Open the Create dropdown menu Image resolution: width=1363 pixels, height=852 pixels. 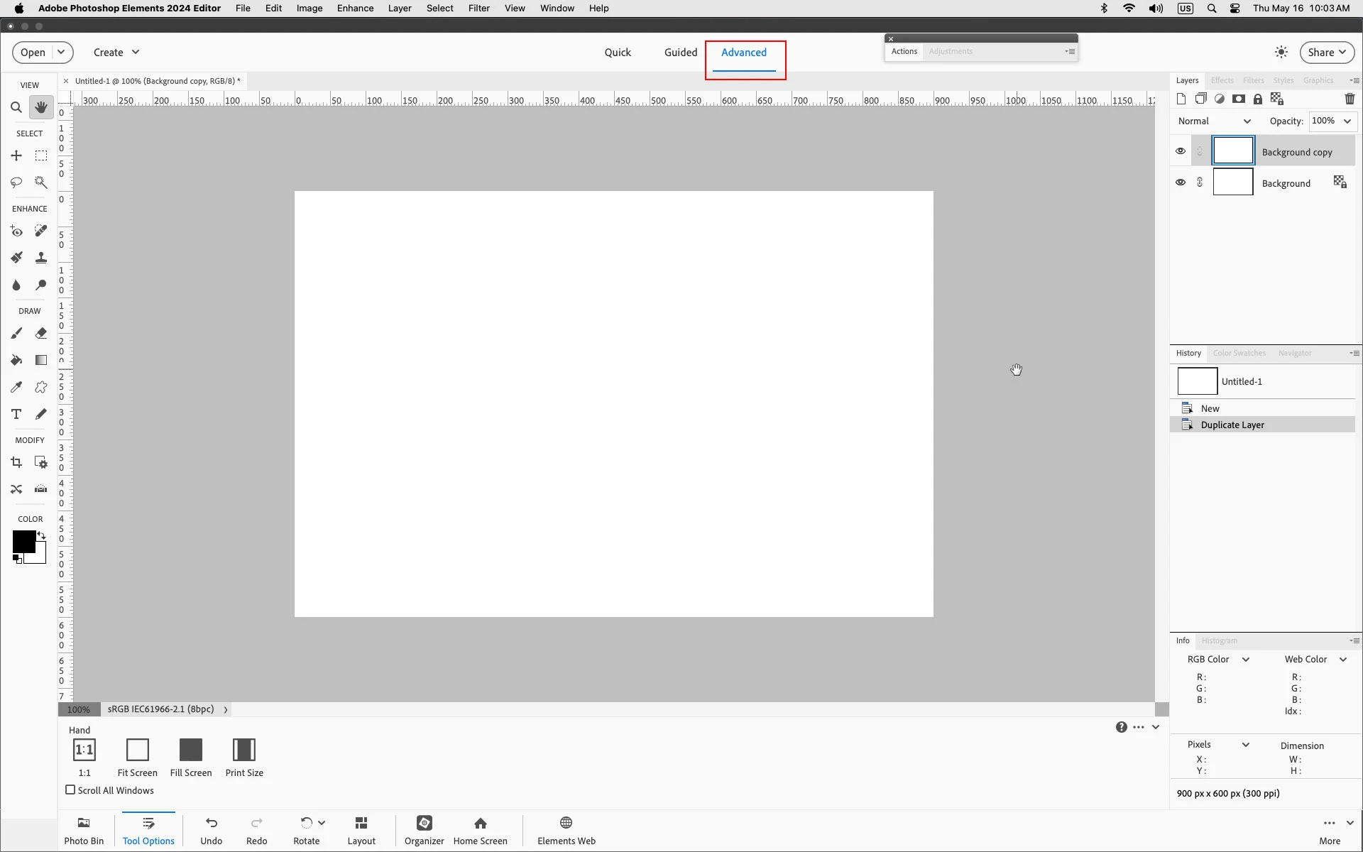[x=116, y=53]
